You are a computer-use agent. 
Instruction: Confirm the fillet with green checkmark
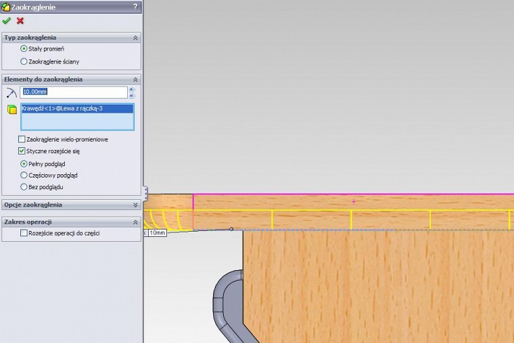click(6, 21)
